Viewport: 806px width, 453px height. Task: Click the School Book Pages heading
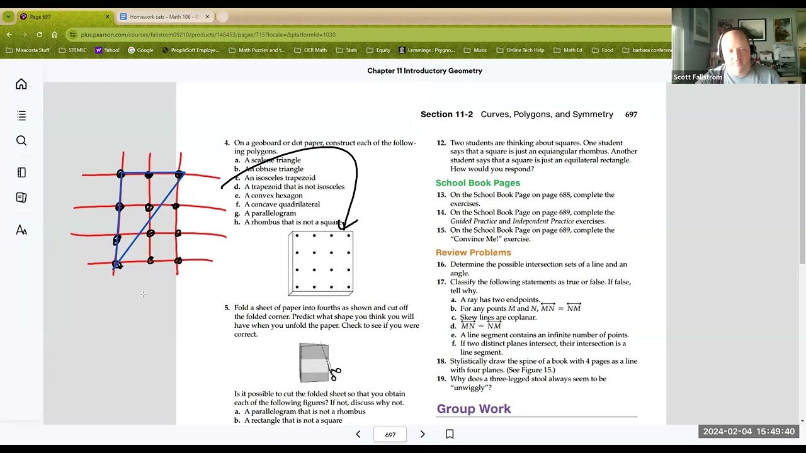[x=478, y=183]
